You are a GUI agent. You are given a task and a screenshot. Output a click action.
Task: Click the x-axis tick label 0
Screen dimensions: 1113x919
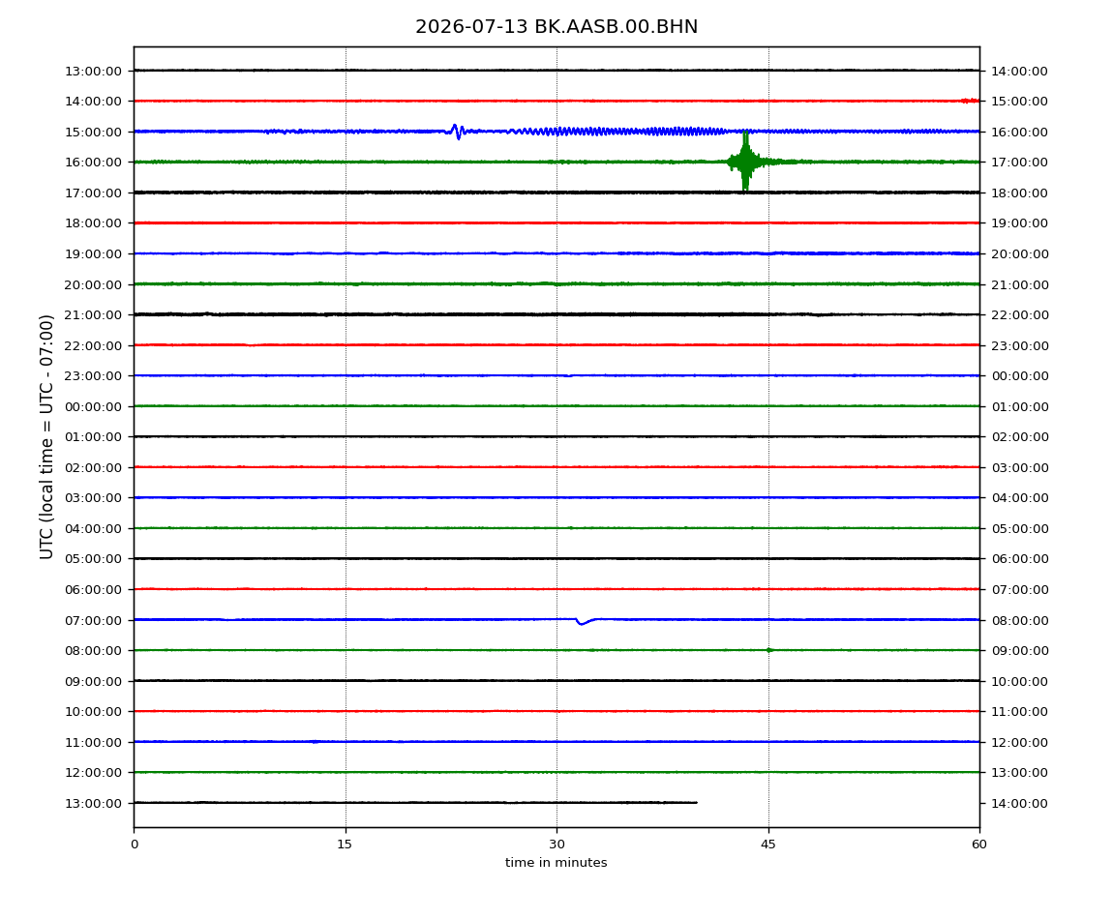pyautogui.click(x=135, y=845)
